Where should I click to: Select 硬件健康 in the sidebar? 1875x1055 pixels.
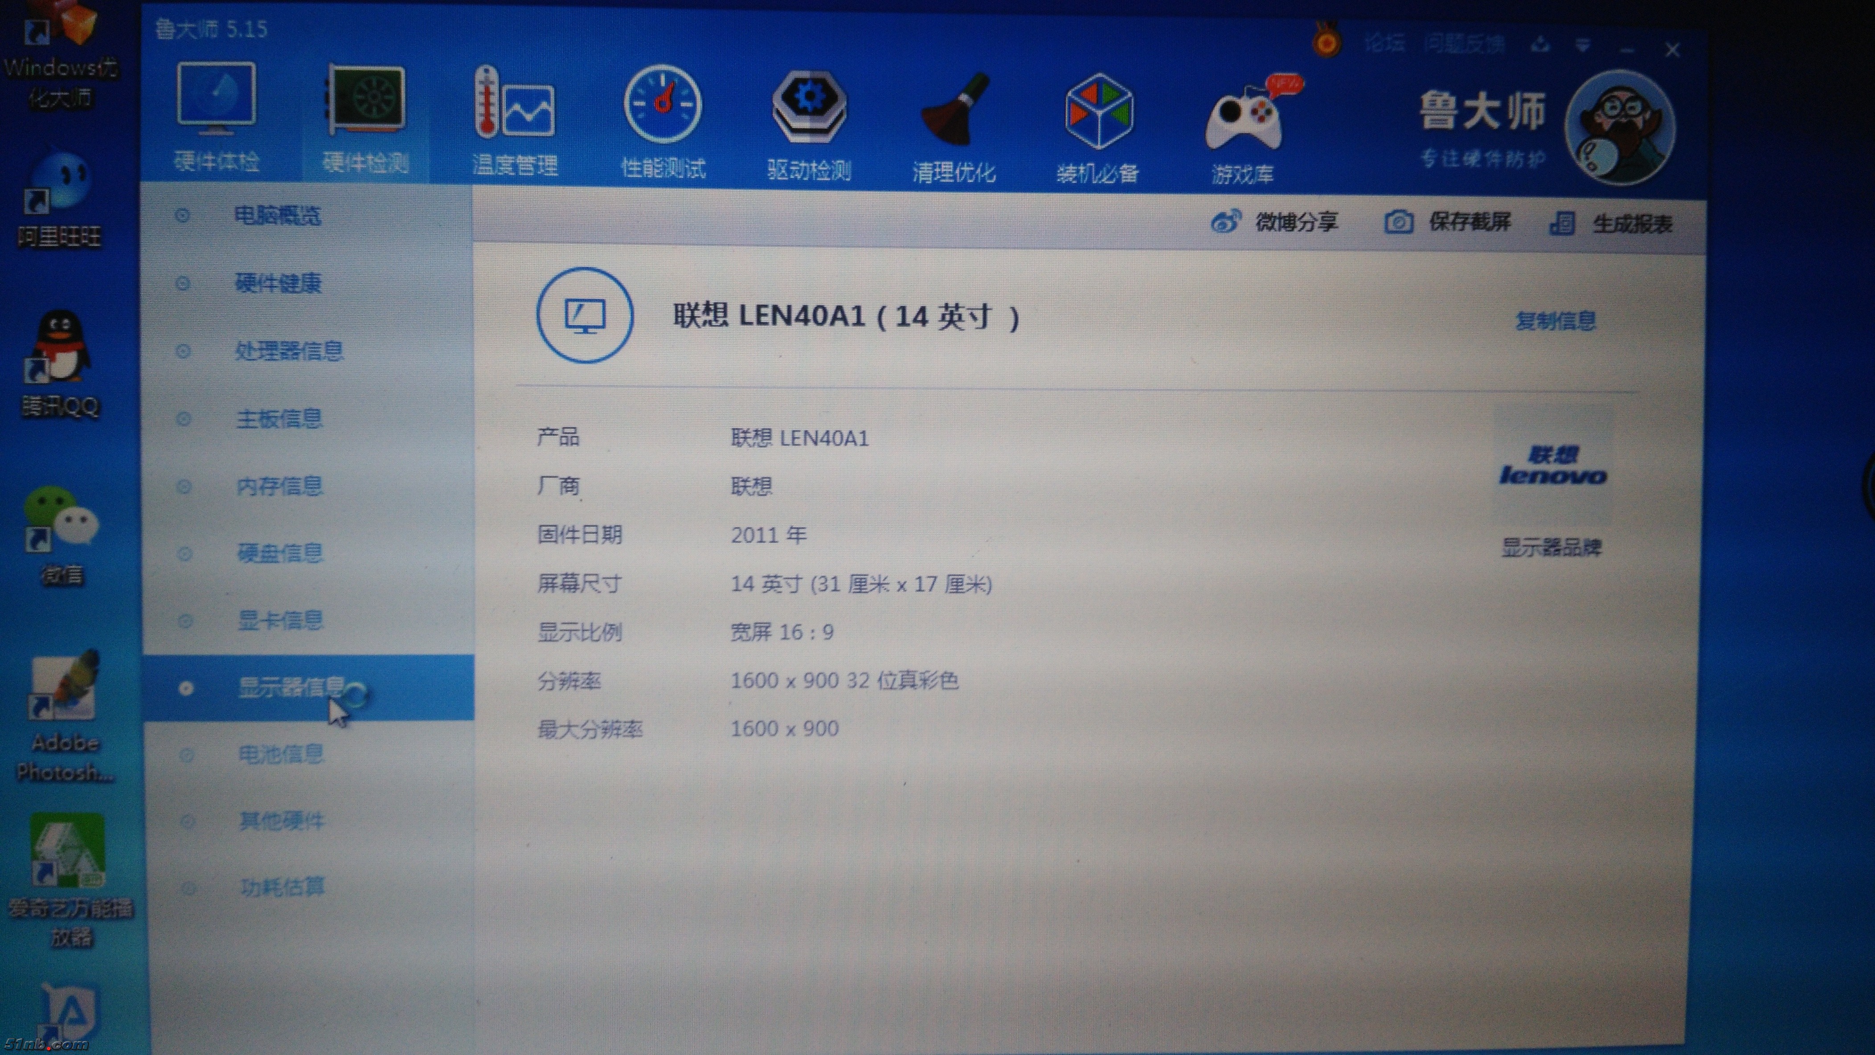tap(278, 283)
